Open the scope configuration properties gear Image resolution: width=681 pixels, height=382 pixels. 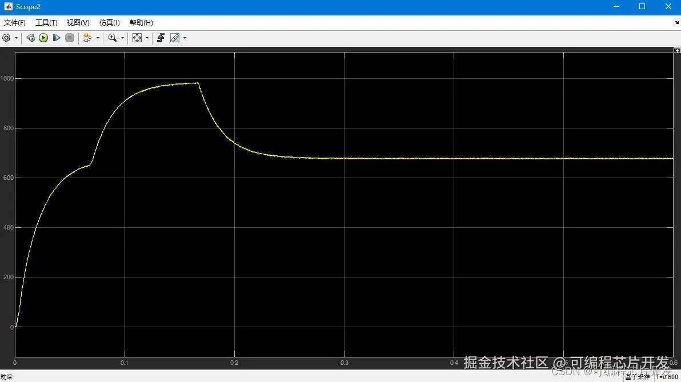[6, 38]
